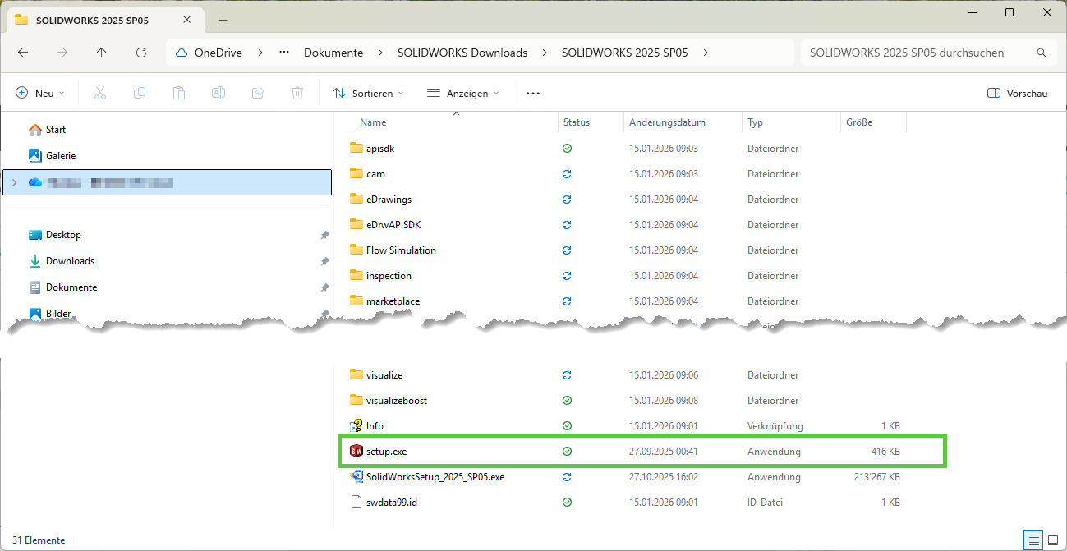Switch to details view layout icon
This screenshot has width=1067, height=551.
pyautogui.click(x=1033, y=540)
